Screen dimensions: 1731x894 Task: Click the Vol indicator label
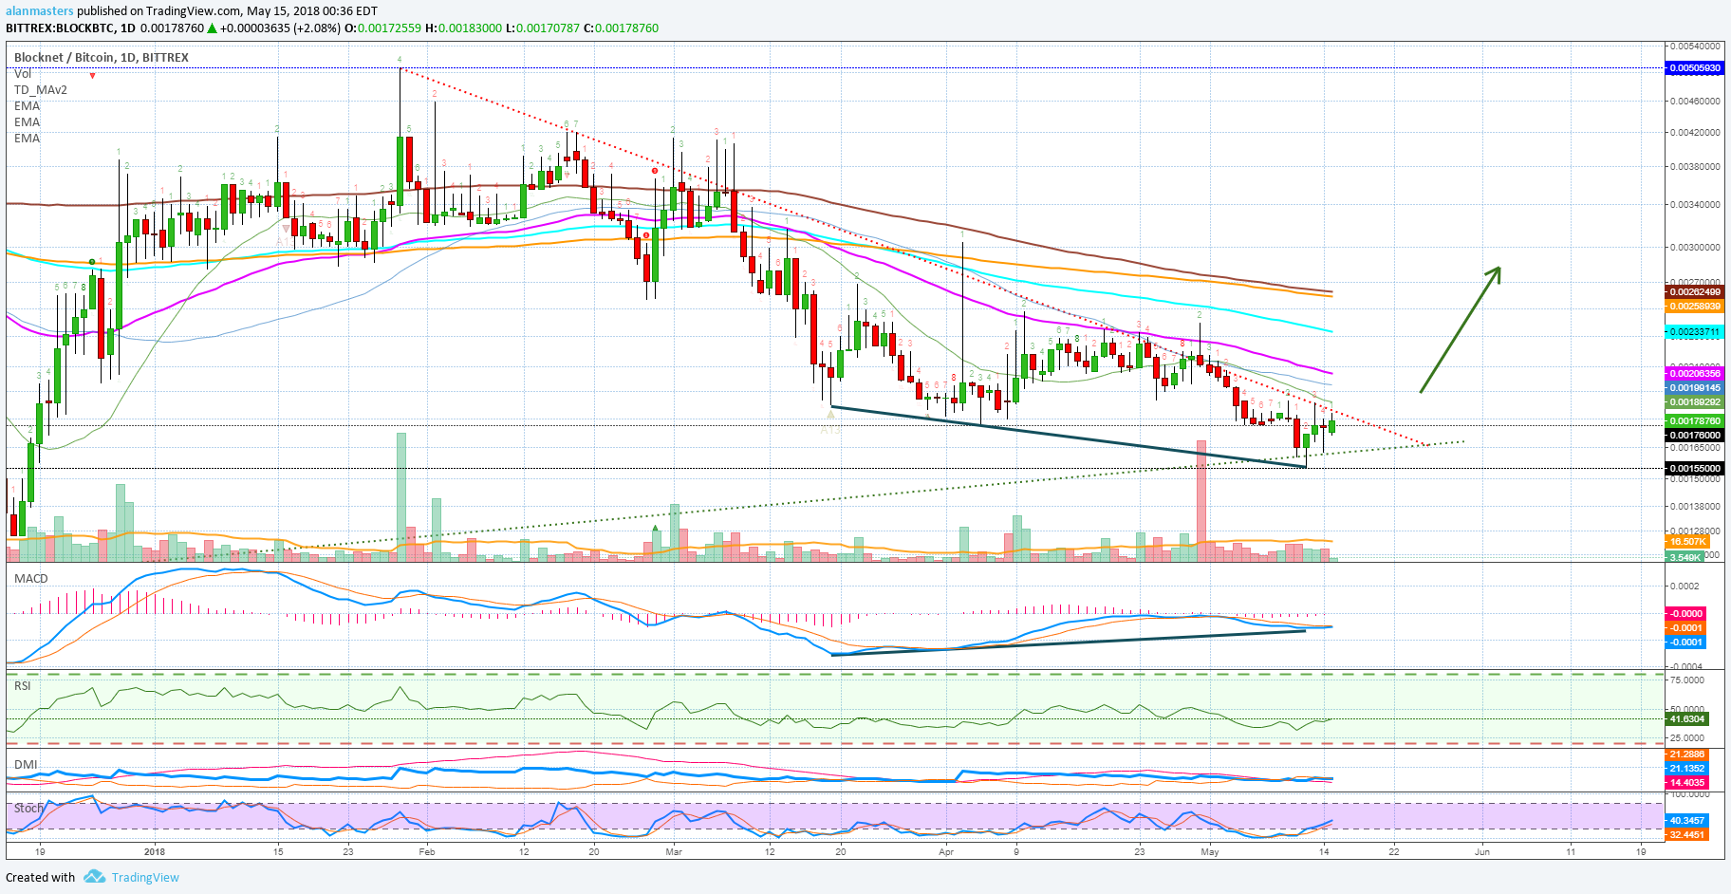(23, 73)
